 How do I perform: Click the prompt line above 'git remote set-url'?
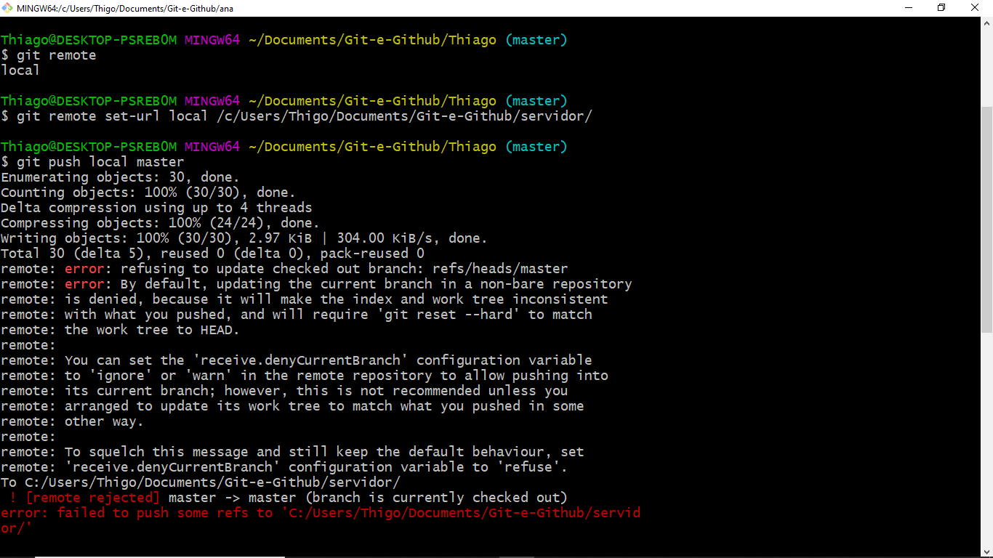tap(284, 101)
